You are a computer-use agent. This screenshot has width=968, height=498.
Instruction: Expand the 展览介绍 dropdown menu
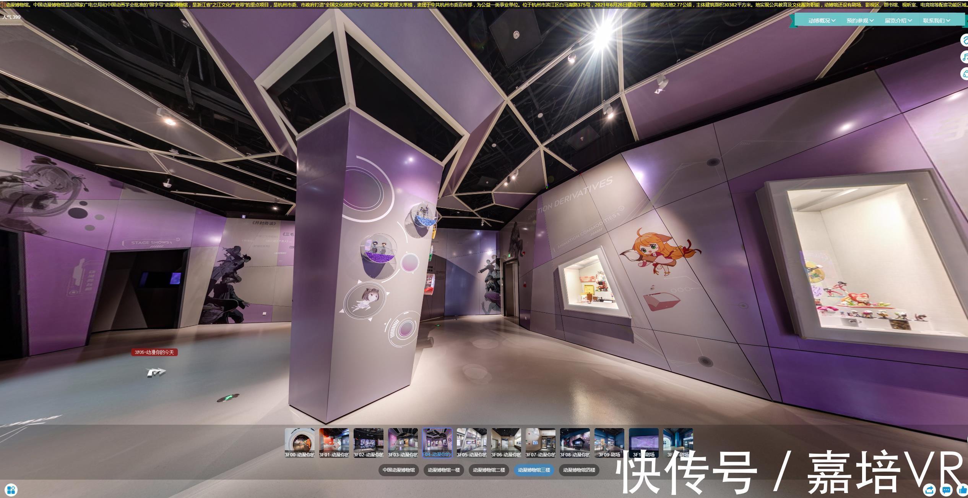[x=898, y=21]
